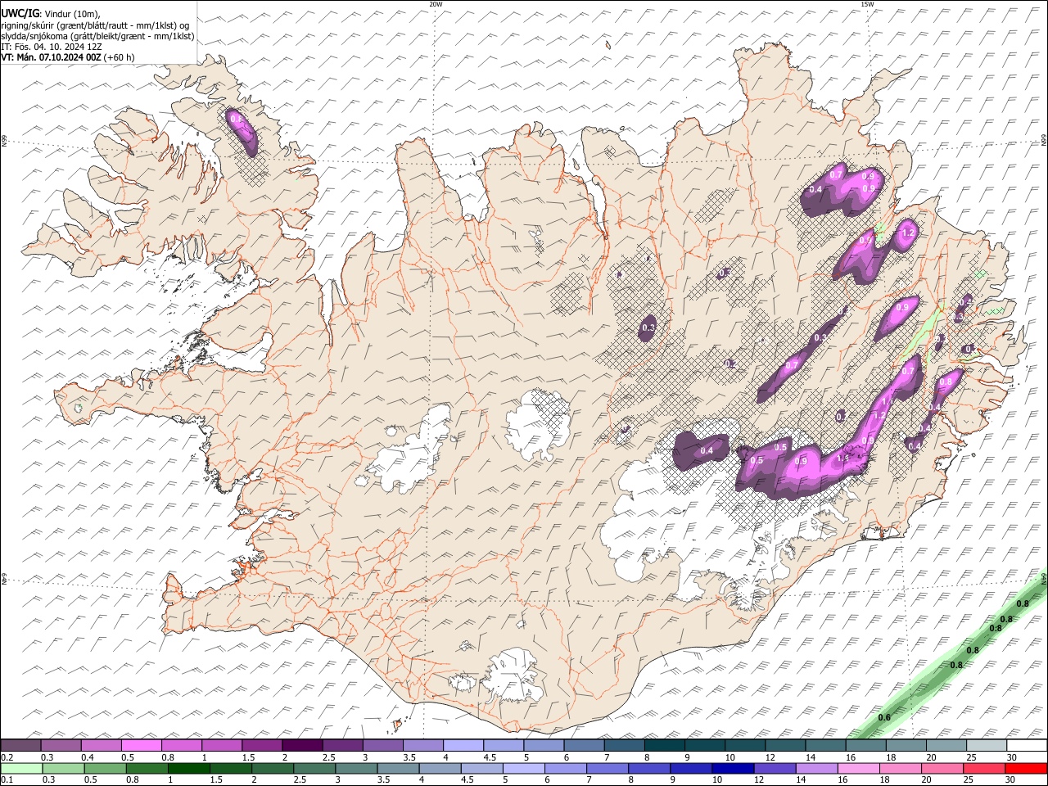Pick the upper legend swatch labeled 0.2

pos(20,745)
